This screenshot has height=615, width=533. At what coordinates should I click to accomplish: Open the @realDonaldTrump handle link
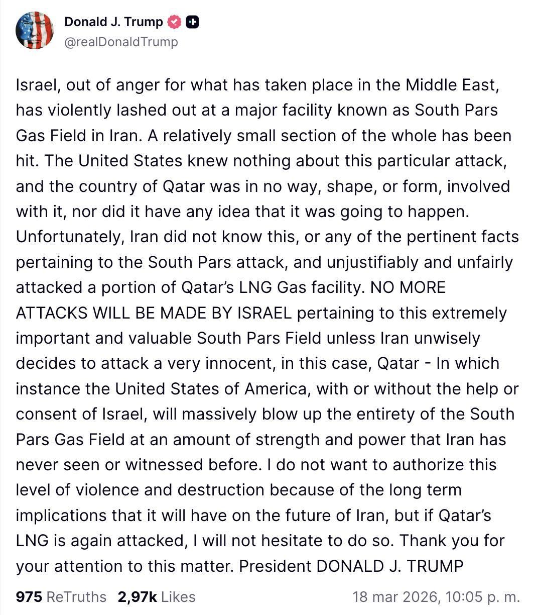121,42
